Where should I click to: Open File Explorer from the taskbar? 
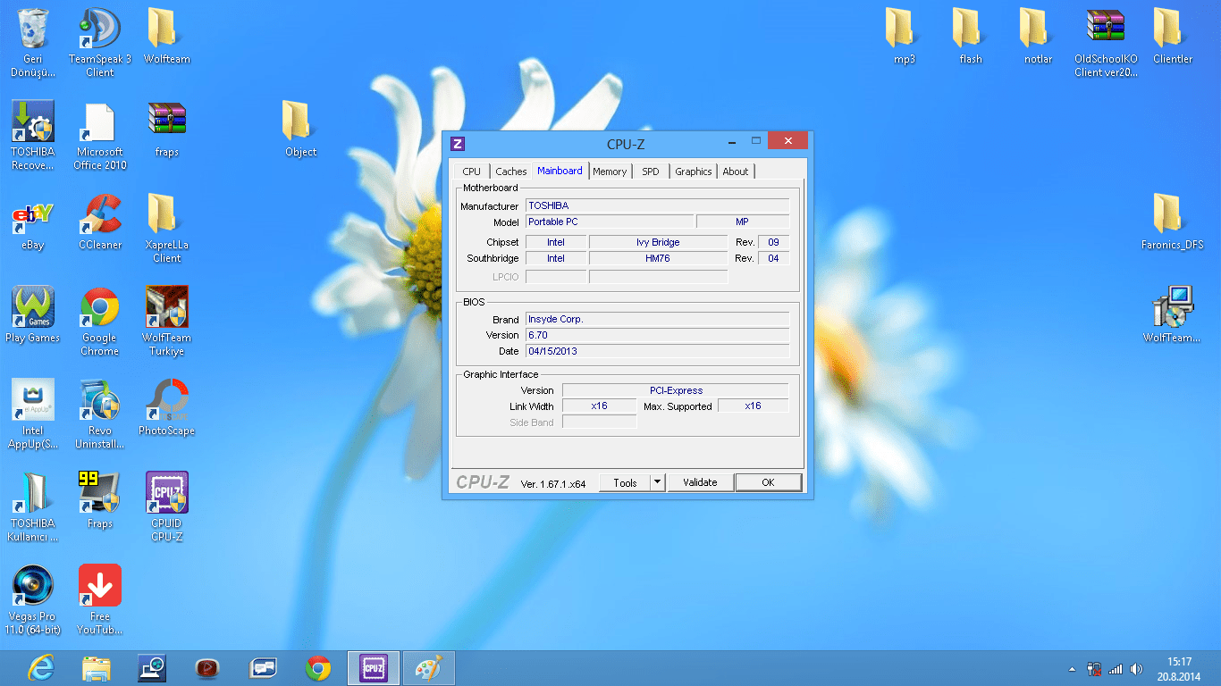click(97, 668)
